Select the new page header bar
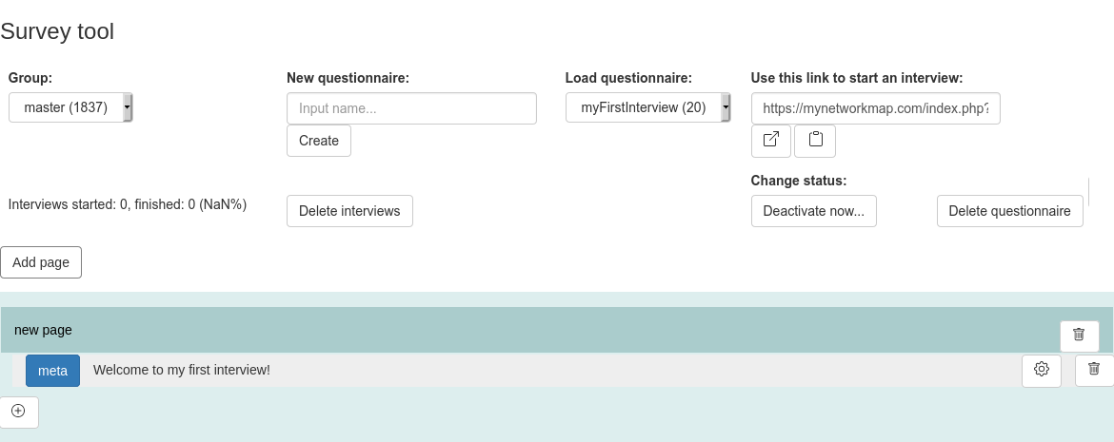1114x442 pixels. coord(557,330)
